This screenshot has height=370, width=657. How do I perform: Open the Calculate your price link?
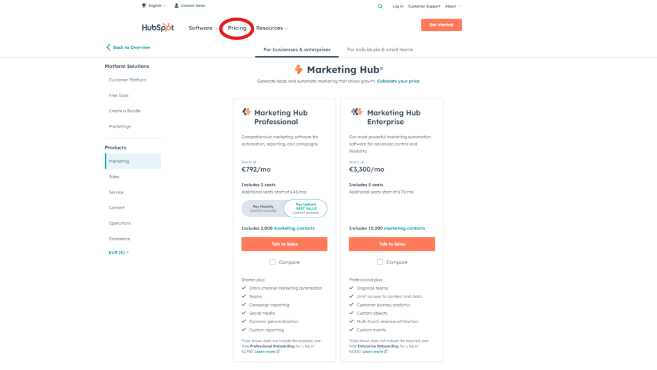pos(398,81)
